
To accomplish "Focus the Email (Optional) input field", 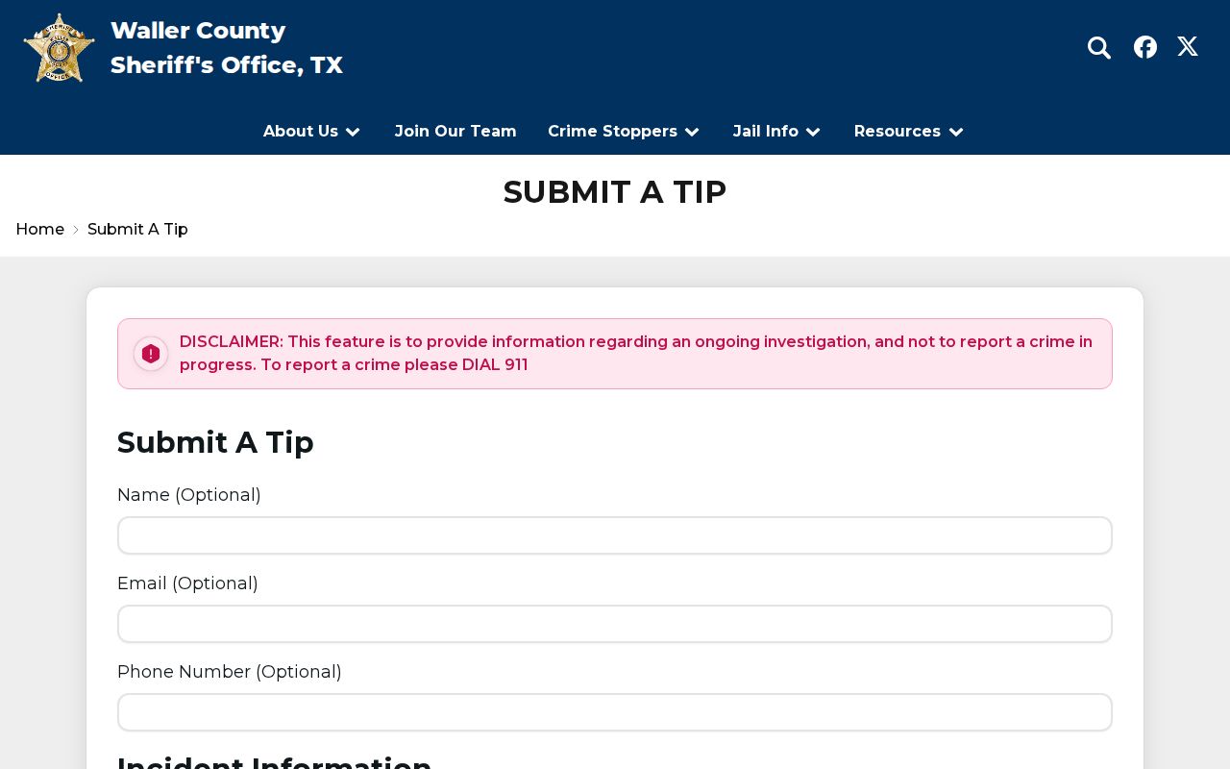I will click(x=615, y=624).
